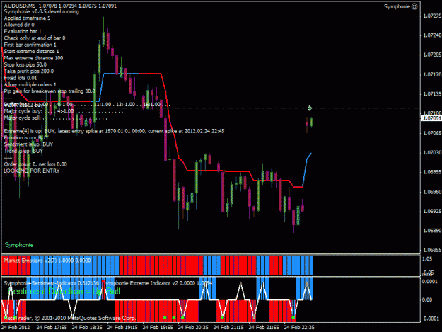The width and height of the screenshot is (442, 332).
Task: Click the 'Sentiment is up: BUY' line
Action: pos(28,144)
